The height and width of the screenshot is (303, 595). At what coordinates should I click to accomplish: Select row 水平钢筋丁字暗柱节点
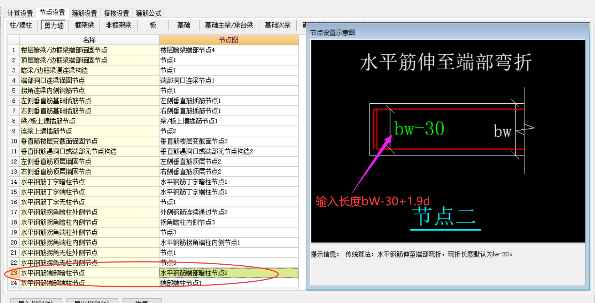pos(89,182)
